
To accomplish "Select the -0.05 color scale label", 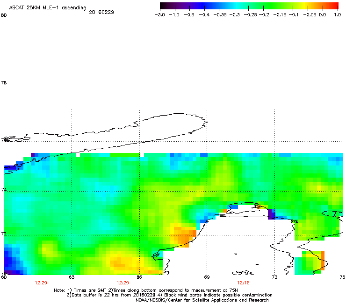I will click(310, 15).
